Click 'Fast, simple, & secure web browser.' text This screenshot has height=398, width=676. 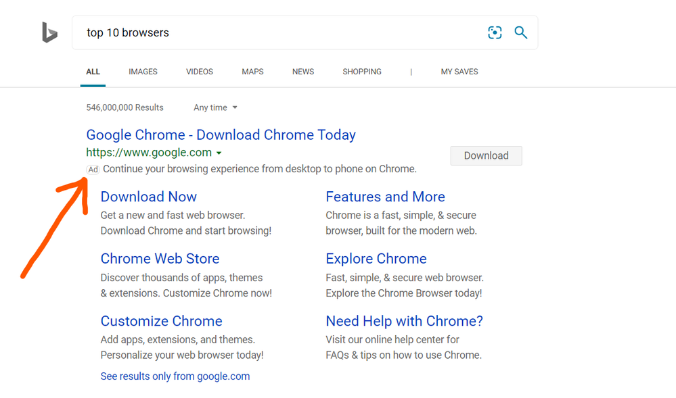[405, 278]
